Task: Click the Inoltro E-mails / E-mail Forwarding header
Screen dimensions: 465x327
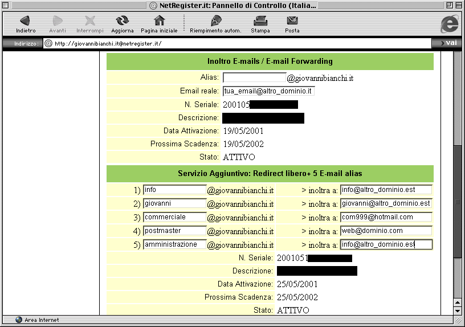Action: [x=270, y=61]
